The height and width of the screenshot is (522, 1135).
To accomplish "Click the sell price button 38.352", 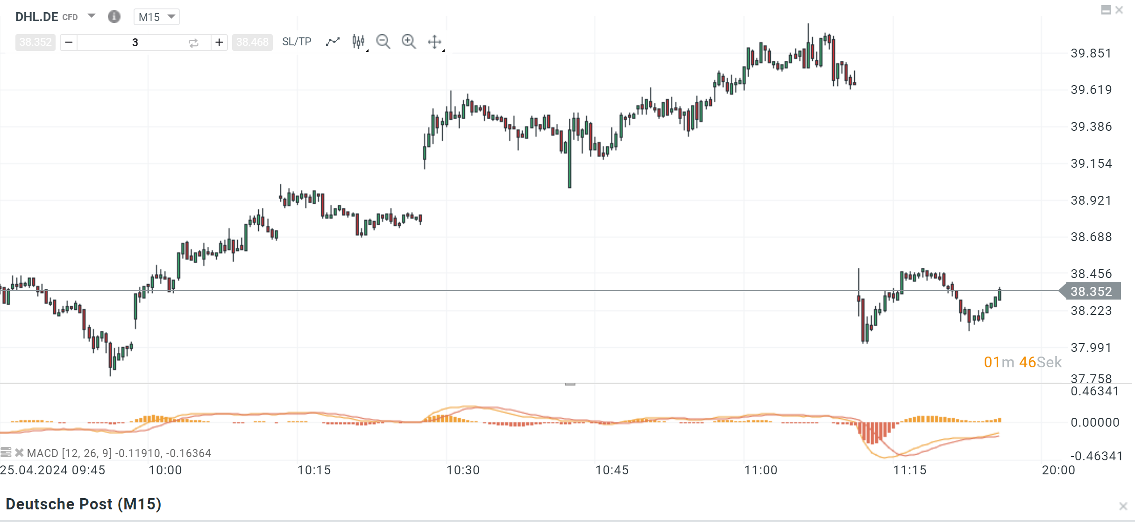I will [x=35, y=43].
